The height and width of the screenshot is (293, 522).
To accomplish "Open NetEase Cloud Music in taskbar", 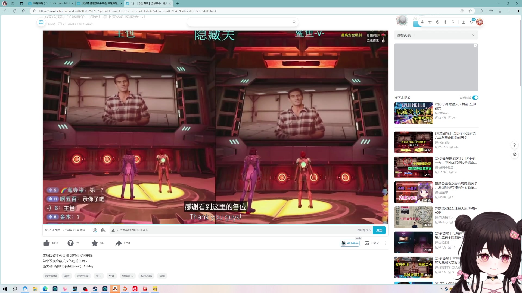I will tap(135, 289).
